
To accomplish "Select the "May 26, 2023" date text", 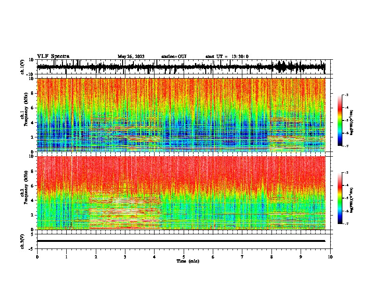I will click(x=131, y=56).
